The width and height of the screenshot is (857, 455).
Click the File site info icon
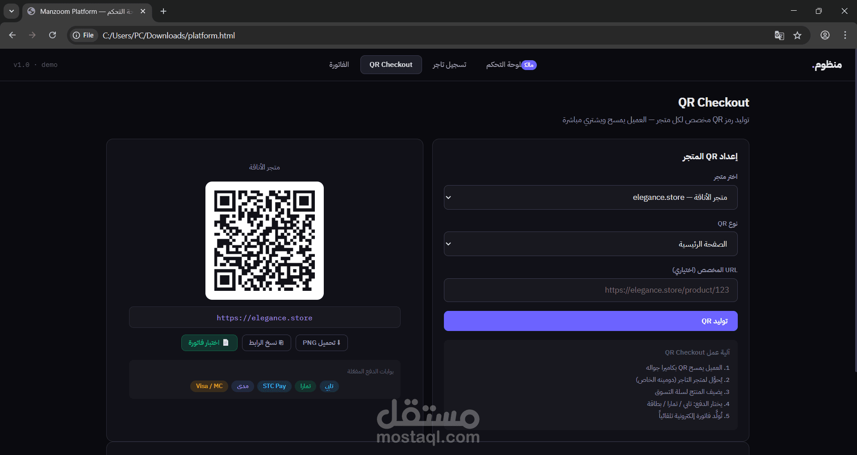tap(84, 35)
